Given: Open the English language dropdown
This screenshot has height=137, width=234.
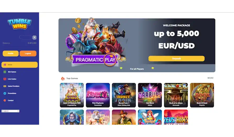Looking at the screenshot, I should 10,111.
